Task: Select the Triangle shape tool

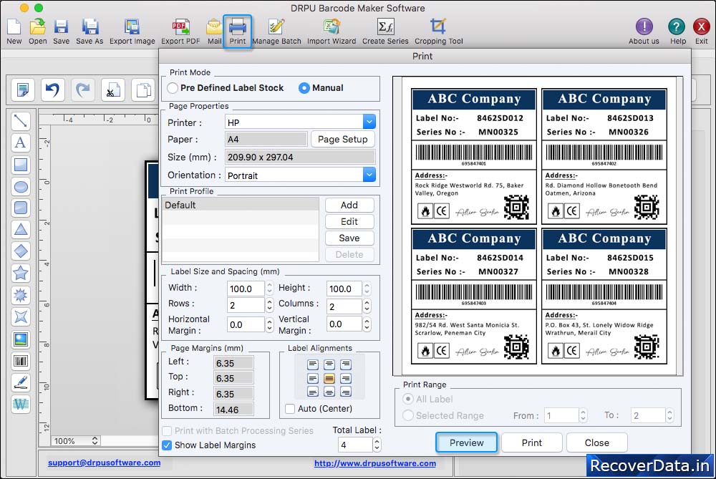Action: coord(21,229)
